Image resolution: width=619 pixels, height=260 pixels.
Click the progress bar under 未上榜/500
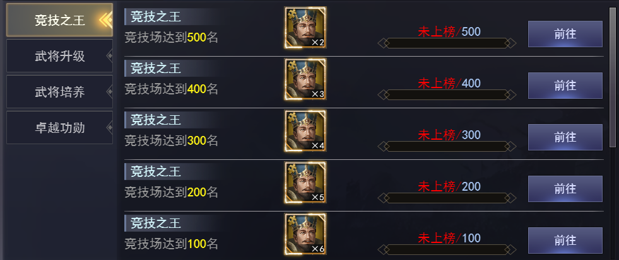coord(447,43)
